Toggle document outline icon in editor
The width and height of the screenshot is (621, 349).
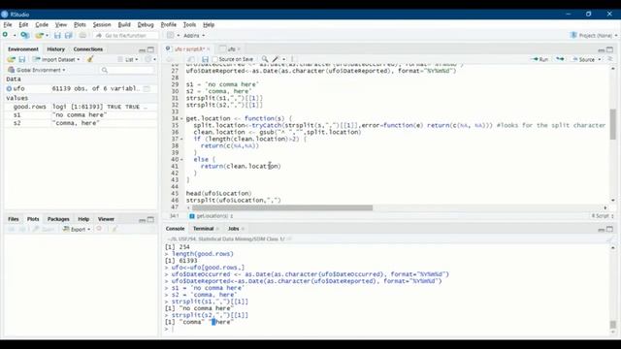pos(610,59)
